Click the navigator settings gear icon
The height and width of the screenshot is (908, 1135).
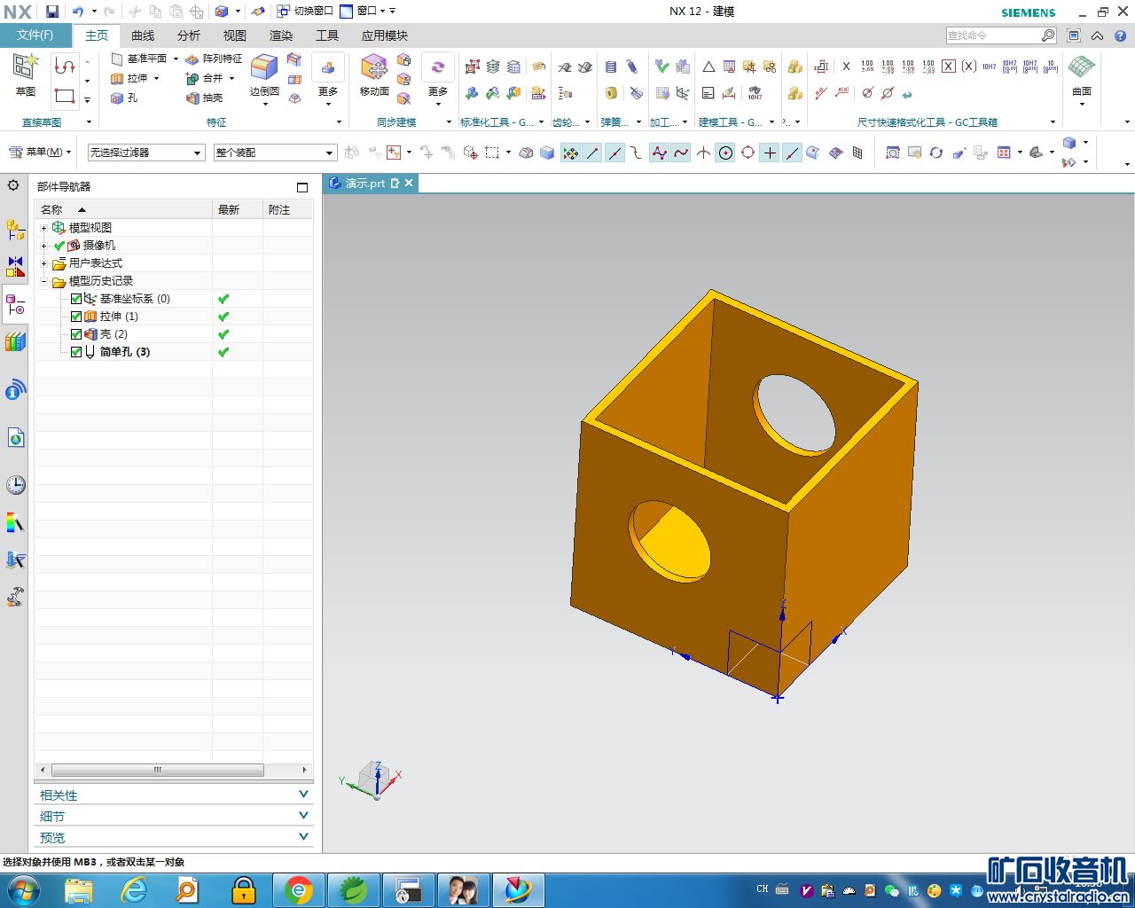coord(13,185)
